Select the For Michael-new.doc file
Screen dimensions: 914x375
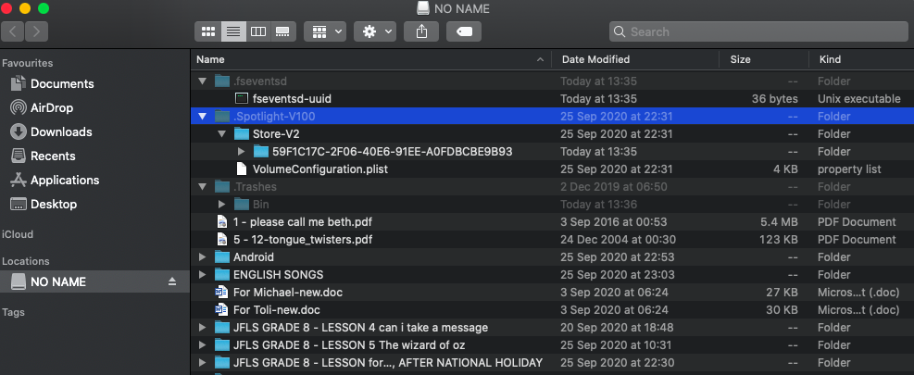[x=277, y=293]
